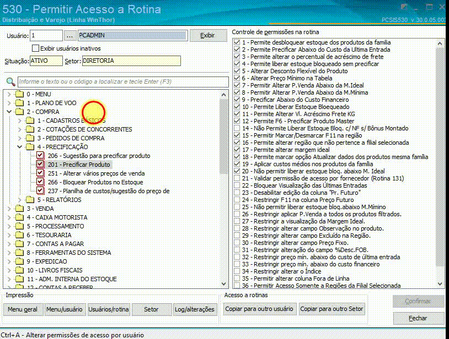This screenshot has width=449, height=339.
Task: Click the 3 - VENDA folder icon
Action: (x=19, y=209)
